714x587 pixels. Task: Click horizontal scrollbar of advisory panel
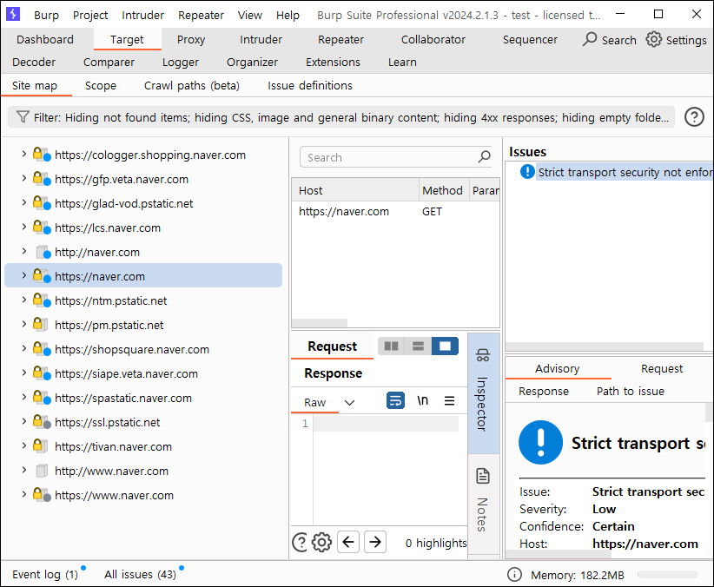tap(559, 554)
